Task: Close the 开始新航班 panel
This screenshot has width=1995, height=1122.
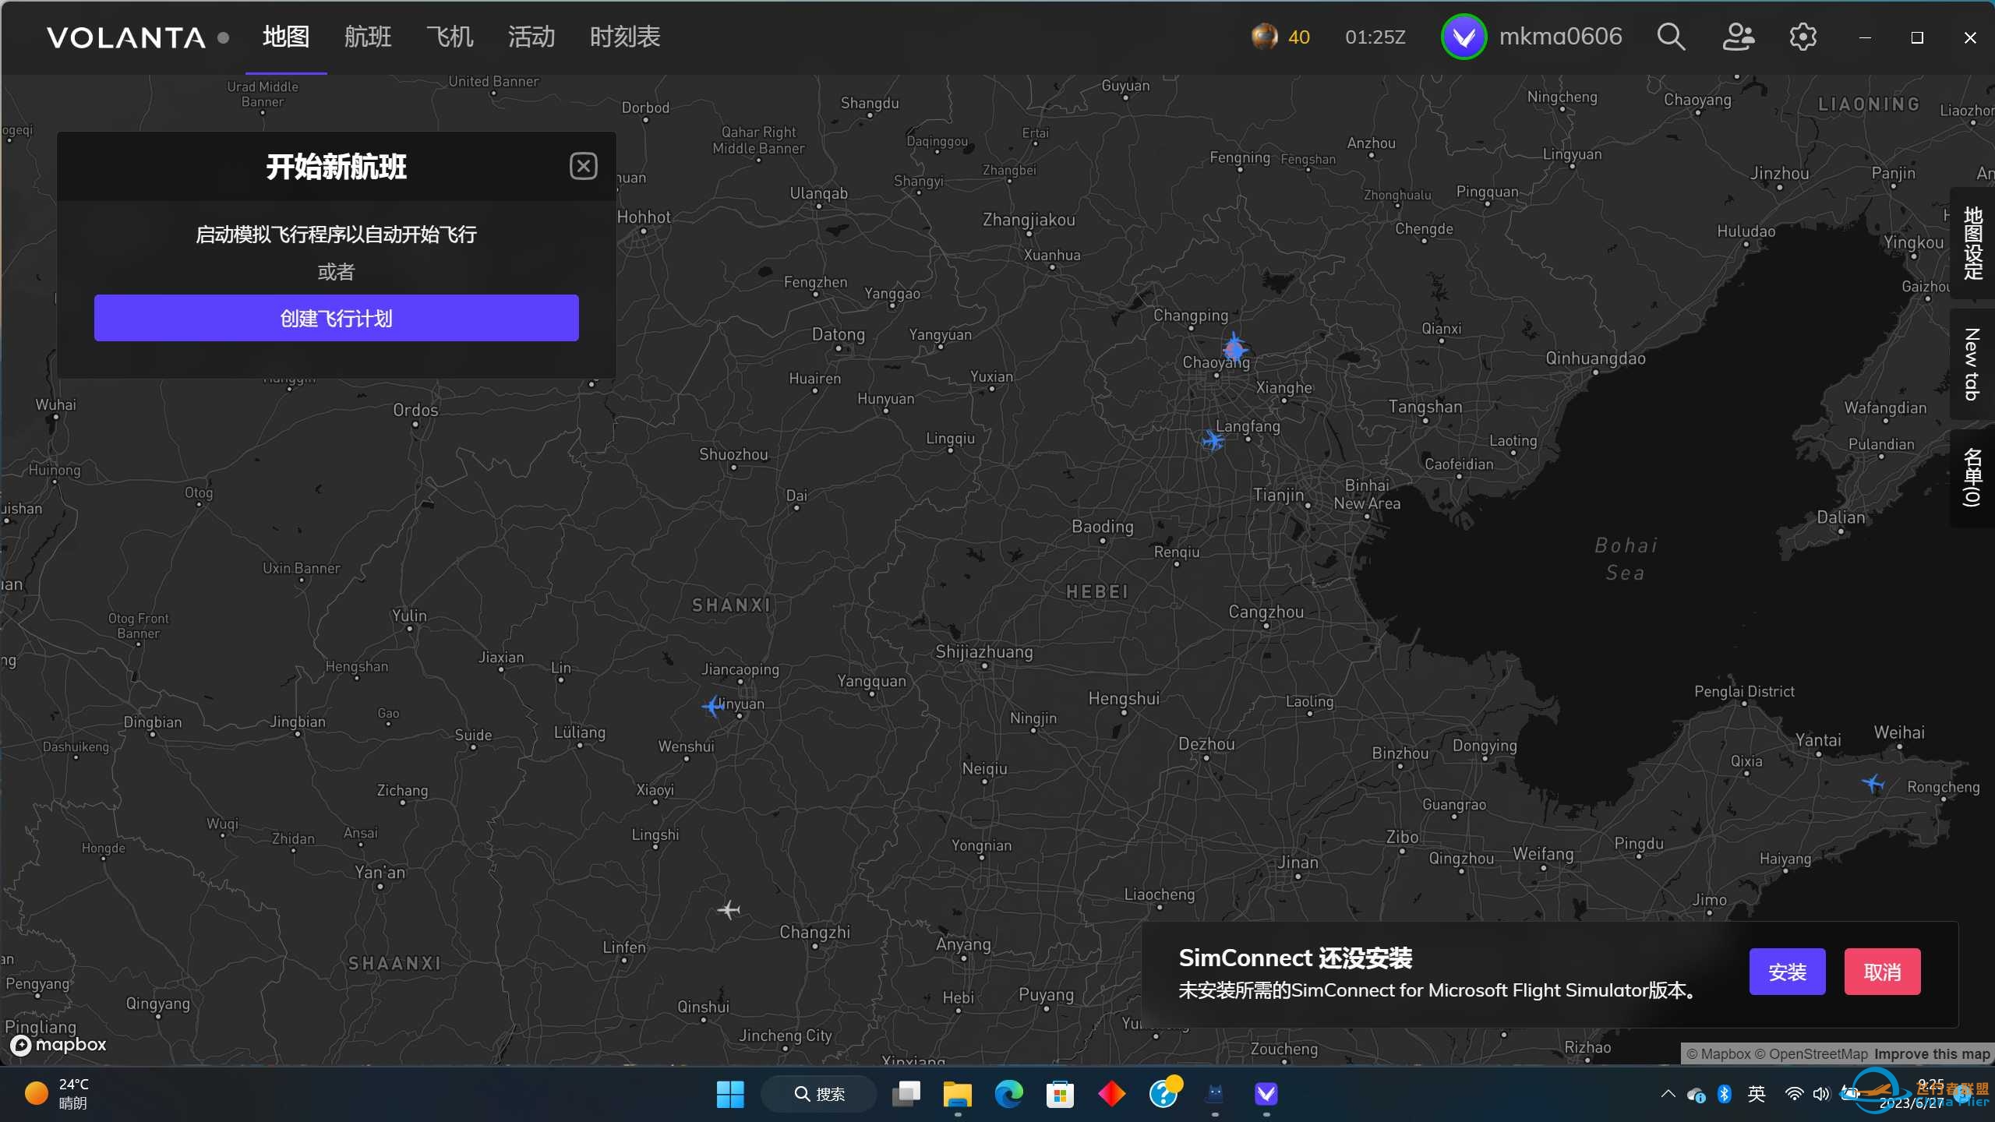Action: [x=583, y=166]
